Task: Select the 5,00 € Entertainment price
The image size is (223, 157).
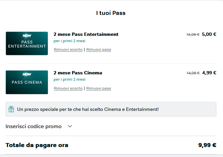Action: [209, 34]
